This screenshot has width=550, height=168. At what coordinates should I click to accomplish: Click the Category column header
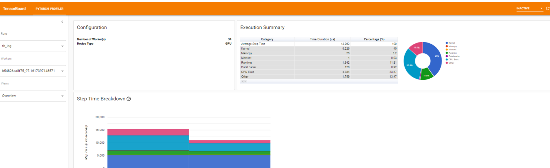(x=267, y=39)
